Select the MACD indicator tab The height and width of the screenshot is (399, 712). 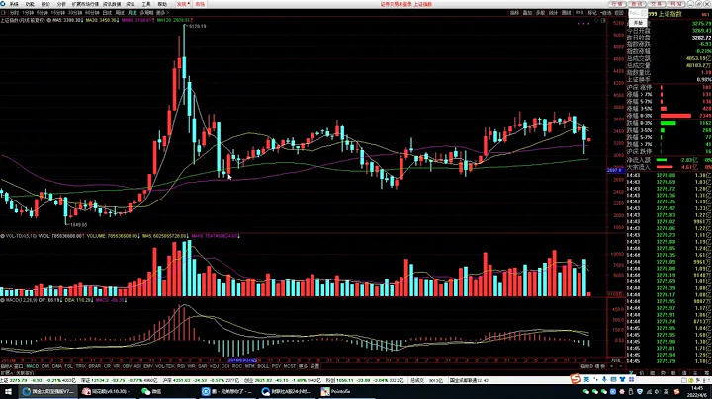point(33,366)
